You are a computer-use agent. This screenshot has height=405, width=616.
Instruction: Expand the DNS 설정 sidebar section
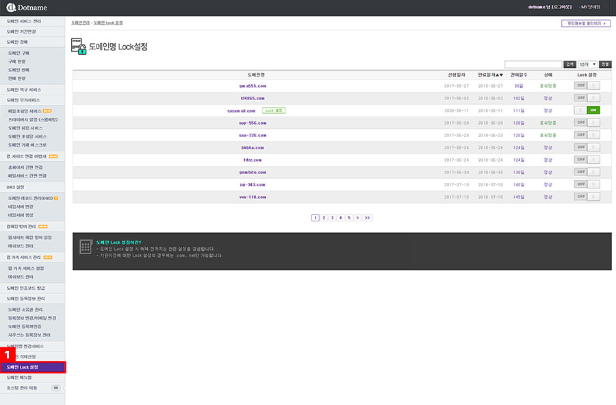click(x=15, y=187)
